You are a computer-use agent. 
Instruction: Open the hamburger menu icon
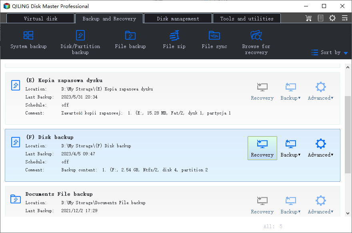click(x=344, y=18)
